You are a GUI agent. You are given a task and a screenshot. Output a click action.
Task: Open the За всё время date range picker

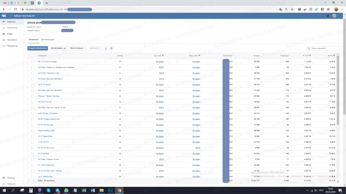[58, 48]
